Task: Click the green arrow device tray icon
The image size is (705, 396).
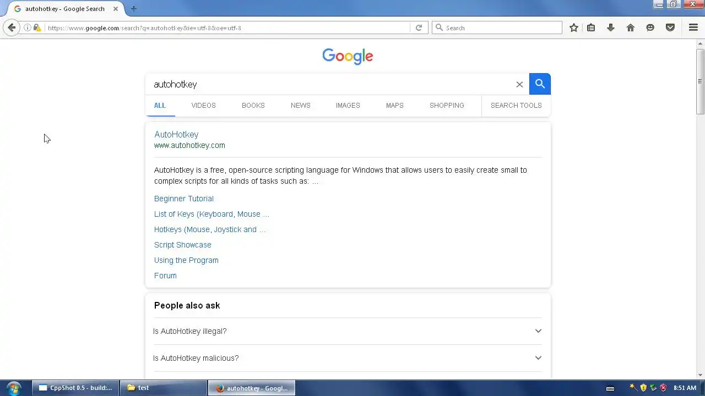Action: [x=653, y=388]
